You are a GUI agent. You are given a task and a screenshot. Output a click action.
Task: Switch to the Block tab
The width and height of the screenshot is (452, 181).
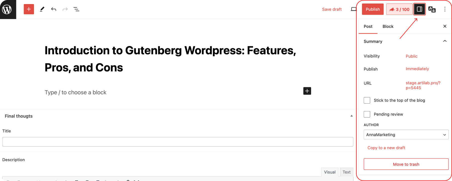tap(388, 26)
